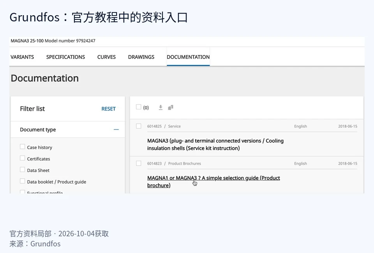Click the Filter list title

(x=32, y=109)
